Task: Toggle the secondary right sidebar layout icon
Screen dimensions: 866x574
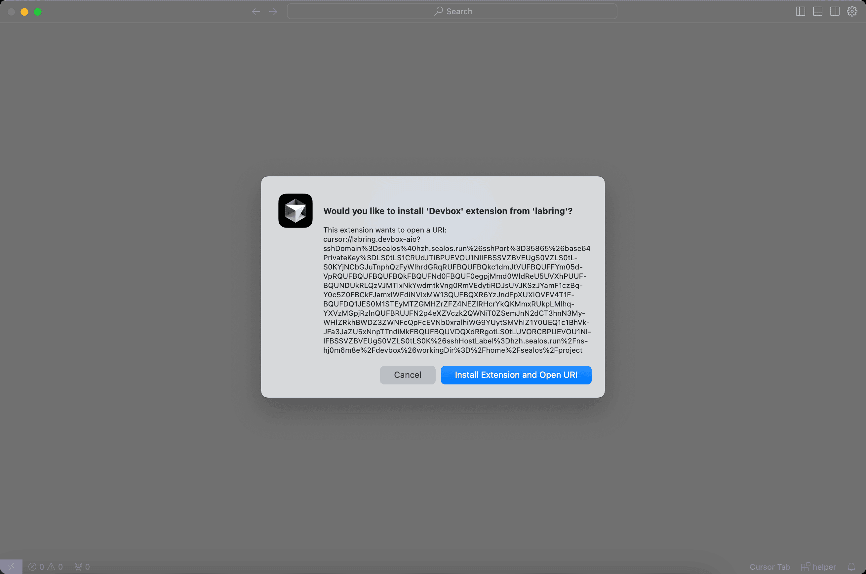Action: tap(835, 12)
